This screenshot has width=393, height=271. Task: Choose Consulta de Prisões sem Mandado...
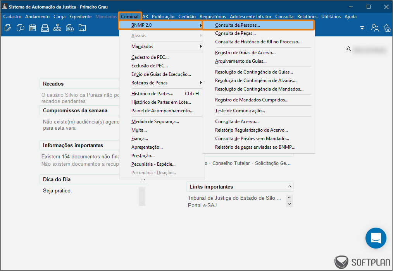click(259, 139)
